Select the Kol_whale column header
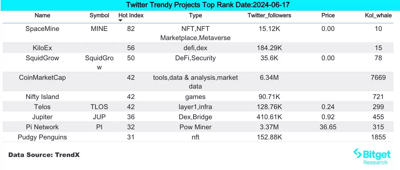400x170 pixels. pos(378,15)
